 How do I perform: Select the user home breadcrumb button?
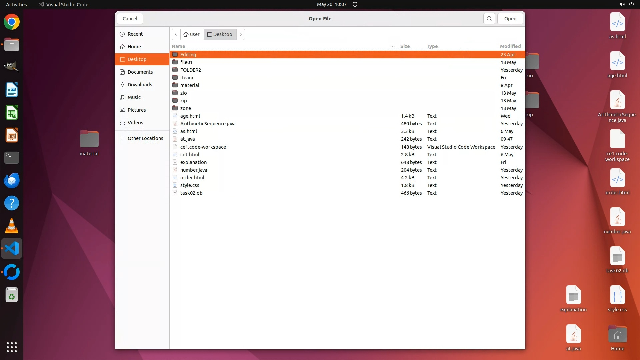click(192, 34)
